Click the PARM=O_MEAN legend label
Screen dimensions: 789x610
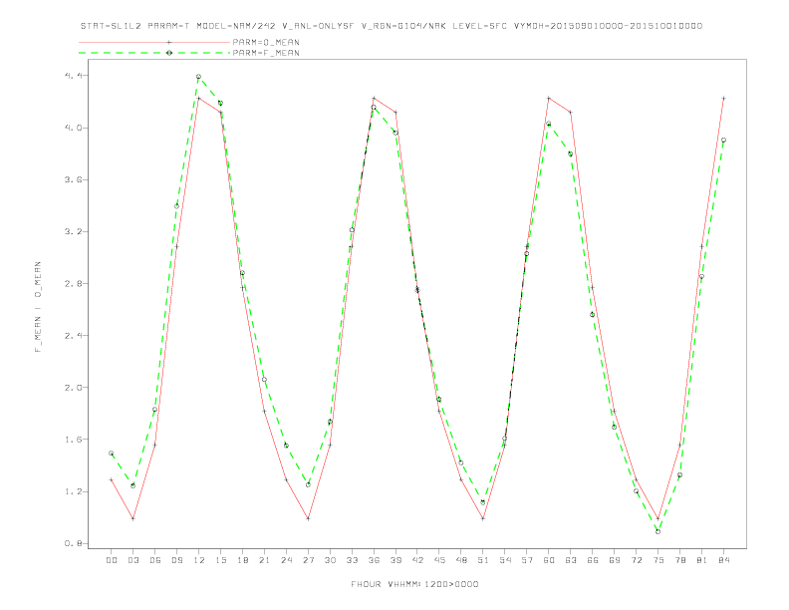click(x=266, y=42)
